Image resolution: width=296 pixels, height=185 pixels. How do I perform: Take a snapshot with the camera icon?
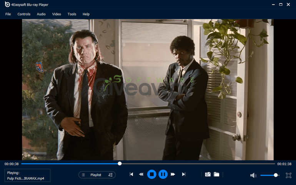click(208, 175)
